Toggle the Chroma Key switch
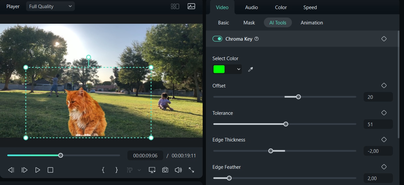404x185 pixels. tap(217, 39)
